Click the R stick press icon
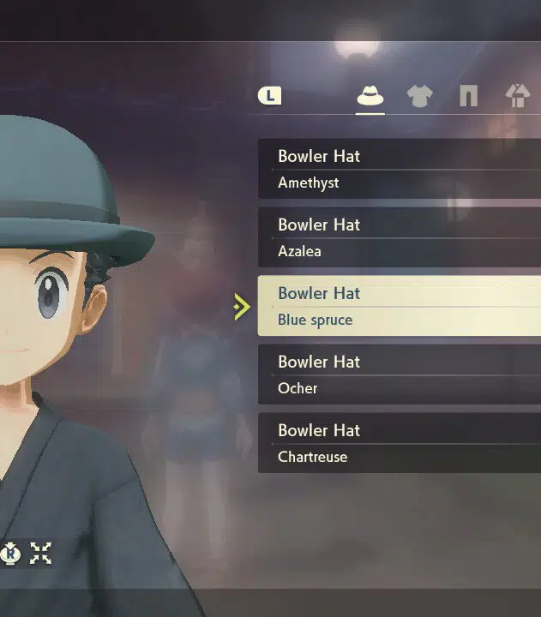 tap(10, 554)
